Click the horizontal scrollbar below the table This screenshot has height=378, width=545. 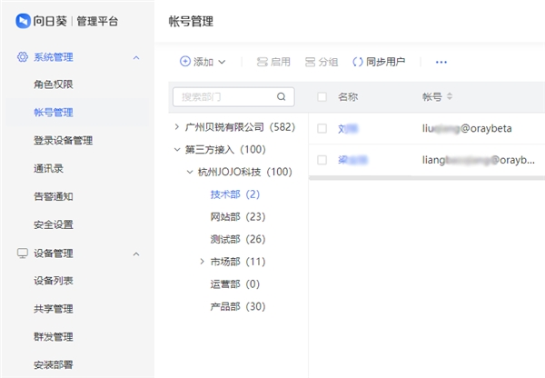click(x=427, y=178)
